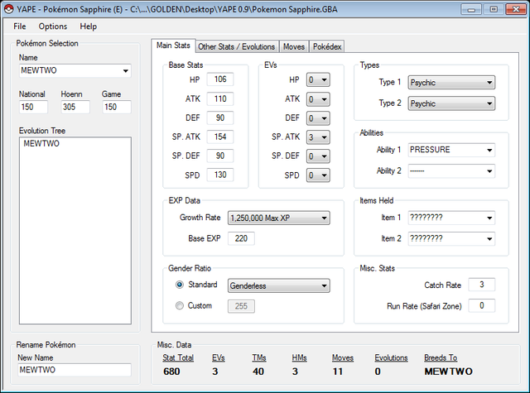Click the Moves link in Misc. Data
Screen dimensions: 530x393
click(342, 358)
